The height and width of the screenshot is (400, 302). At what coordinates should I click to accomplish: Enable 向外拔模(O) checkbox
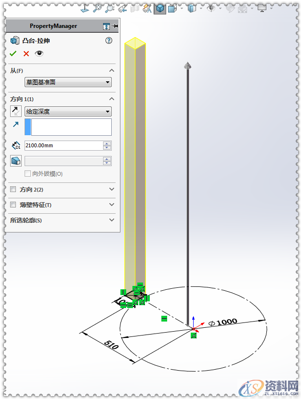[x=27, y=173]
